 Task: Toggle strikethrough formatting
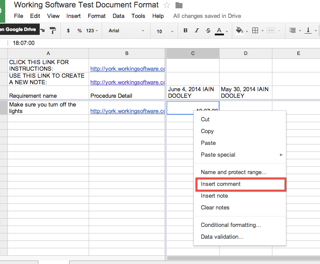[208, 31]
